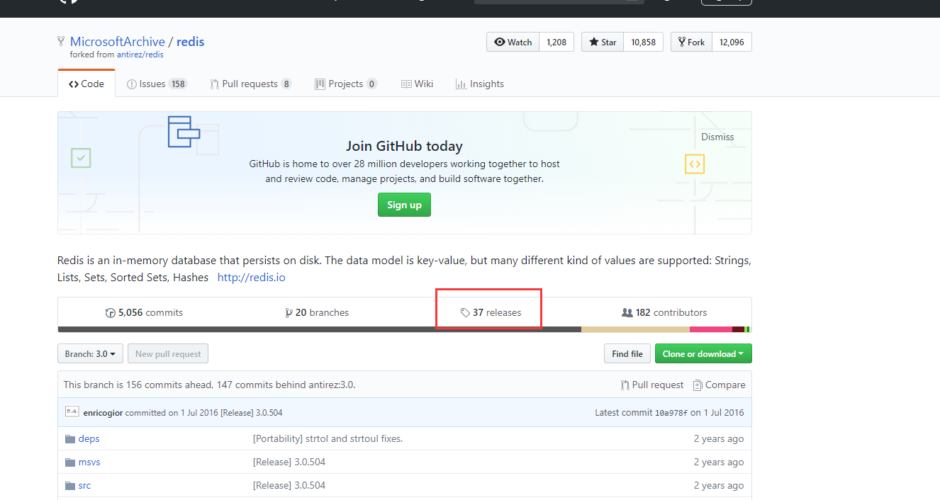Open the msvs row [Release] 3.0.504 message
The image size is (940, 500).
click(289, 462)
